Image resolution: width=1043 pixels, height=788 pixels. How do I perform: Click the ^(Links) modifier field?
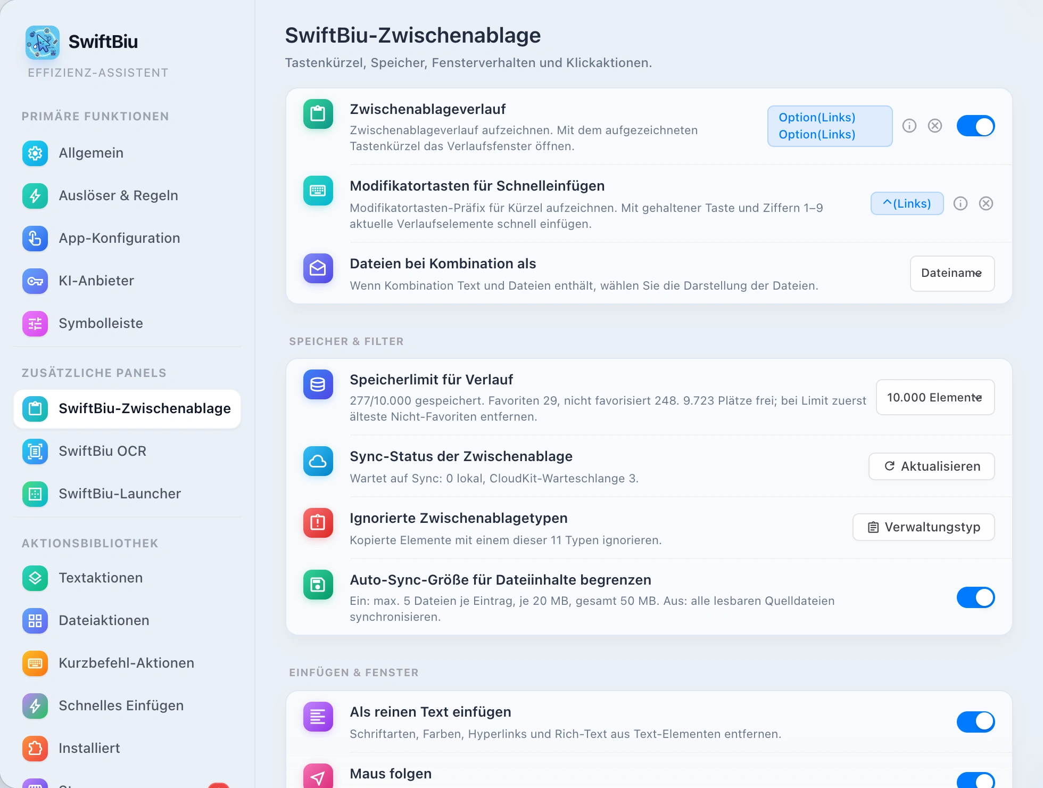(907, 203)
